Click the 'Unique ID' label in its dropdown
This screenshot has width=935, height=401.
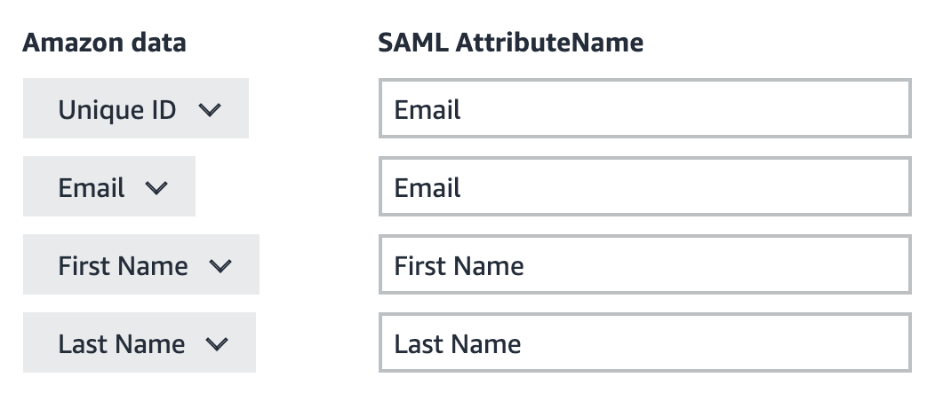pyautogui.click(x=117, y=110)
